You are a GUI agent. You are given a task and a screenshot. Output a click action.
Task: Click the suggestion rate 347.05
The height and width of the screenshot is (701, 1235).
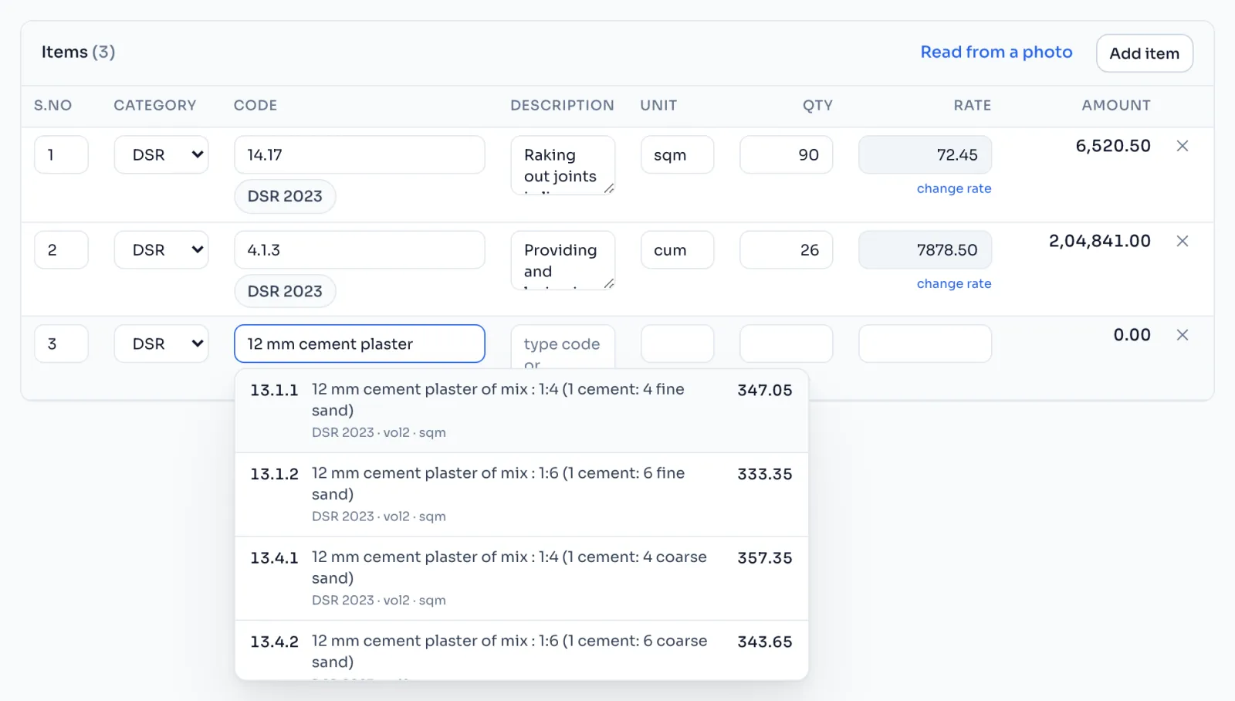764,390
